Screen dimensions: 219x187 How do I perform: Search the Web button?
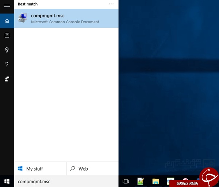93,169
